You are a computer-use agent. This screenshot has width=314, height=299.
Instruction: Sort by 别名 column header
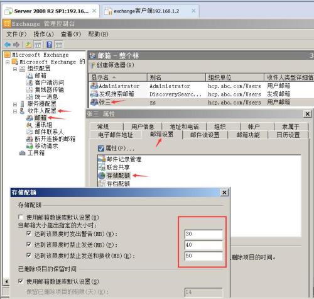176,77
